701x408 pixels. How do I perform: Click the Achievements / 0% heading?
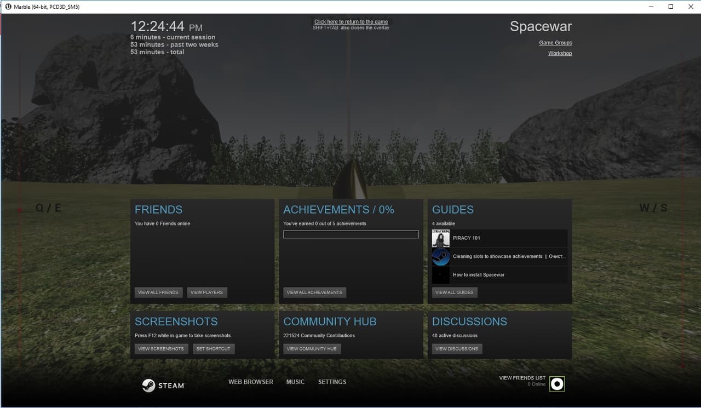point(339,210)
